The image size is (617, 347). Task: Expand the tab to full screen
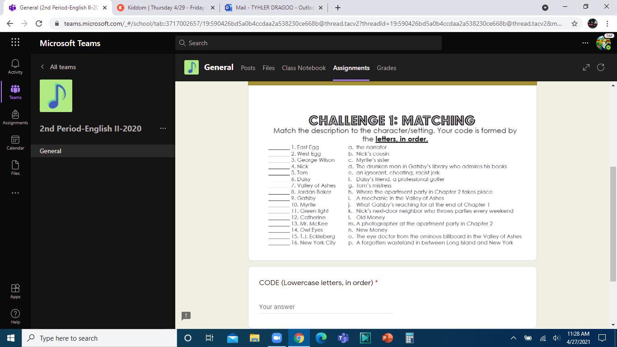(x=586, y=67)
